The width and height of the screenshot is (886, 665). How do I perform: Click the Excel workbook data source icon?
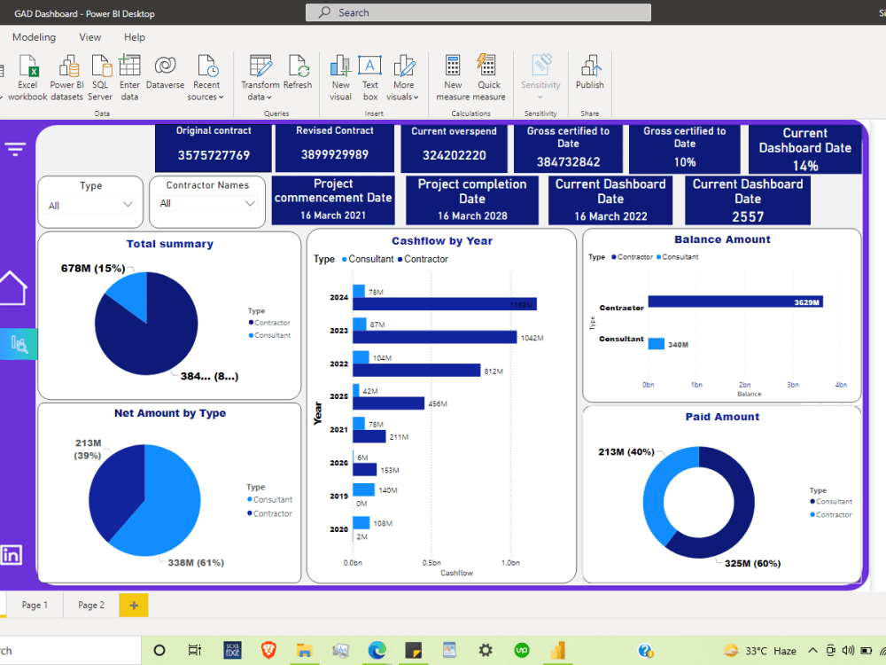(x=27, y=78)
